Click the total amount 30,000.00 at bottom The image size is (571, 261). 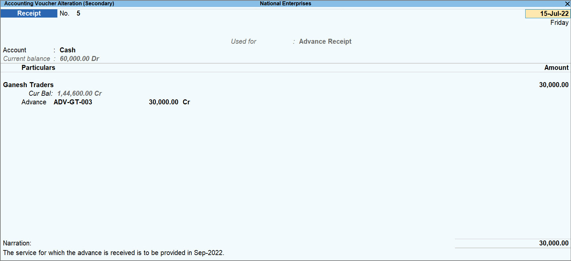tap(554, 243)
